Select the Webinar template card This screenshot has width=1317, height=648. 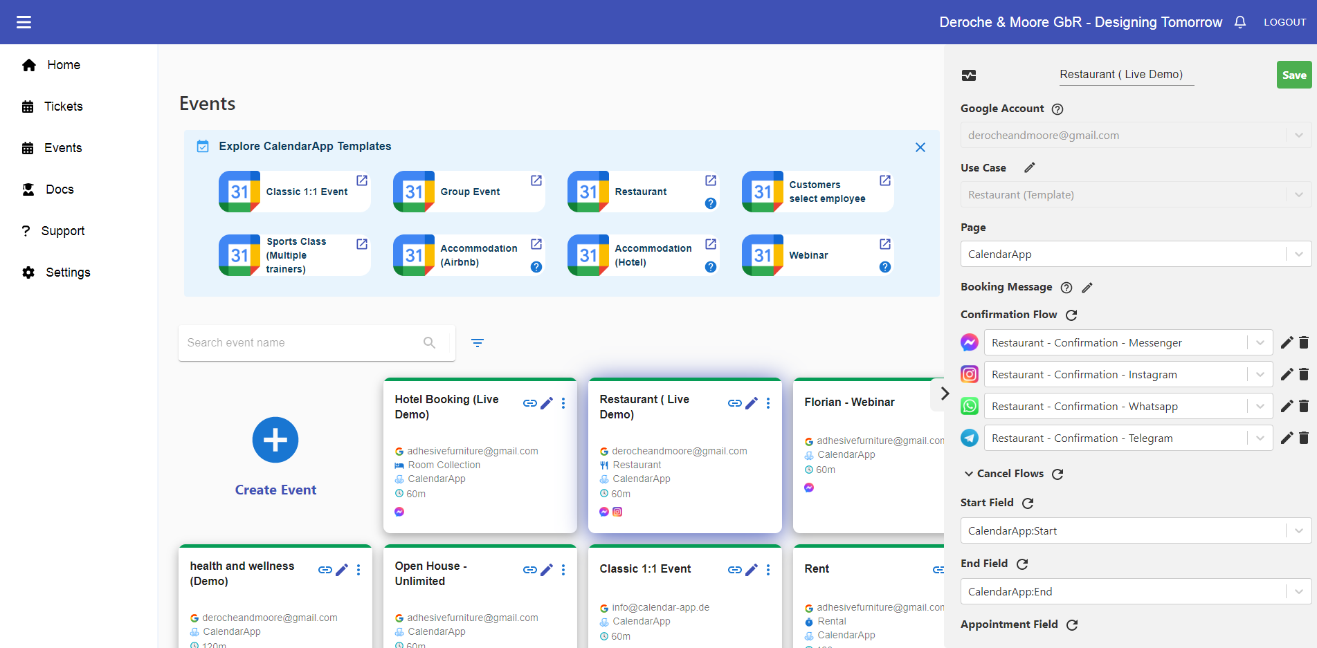[x=817, y=255]
